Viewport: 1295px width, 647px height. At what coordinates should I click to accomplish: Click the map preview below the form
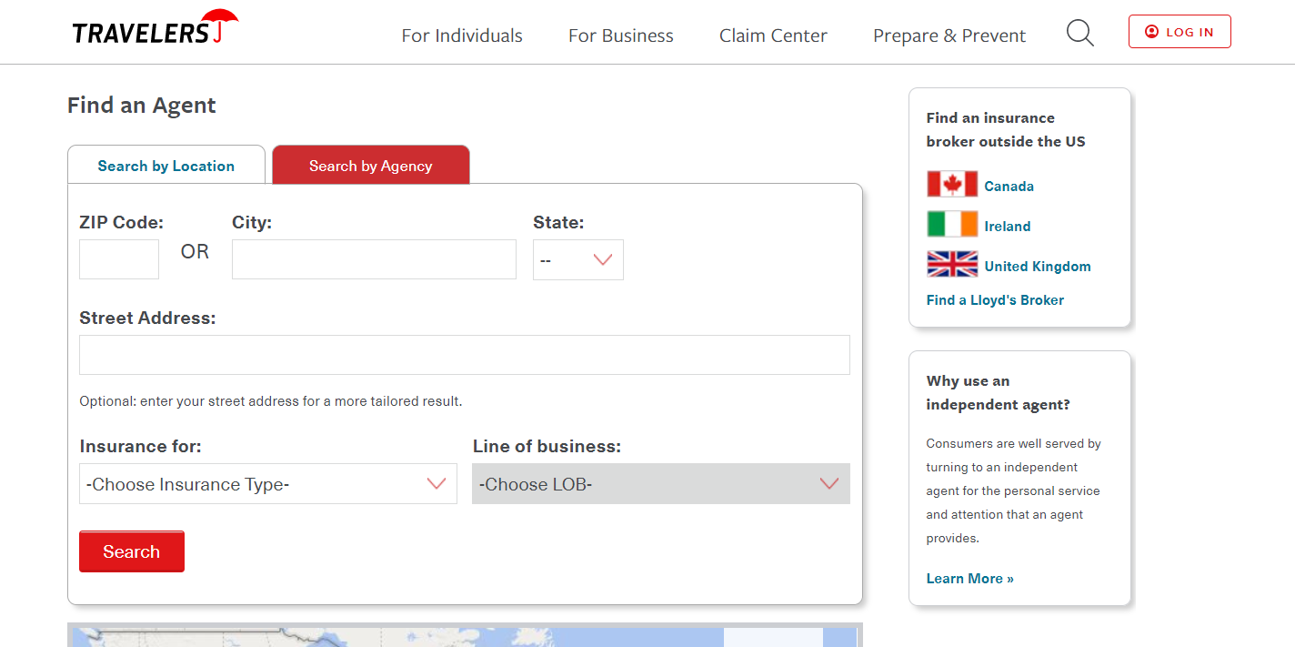(465, 635)
